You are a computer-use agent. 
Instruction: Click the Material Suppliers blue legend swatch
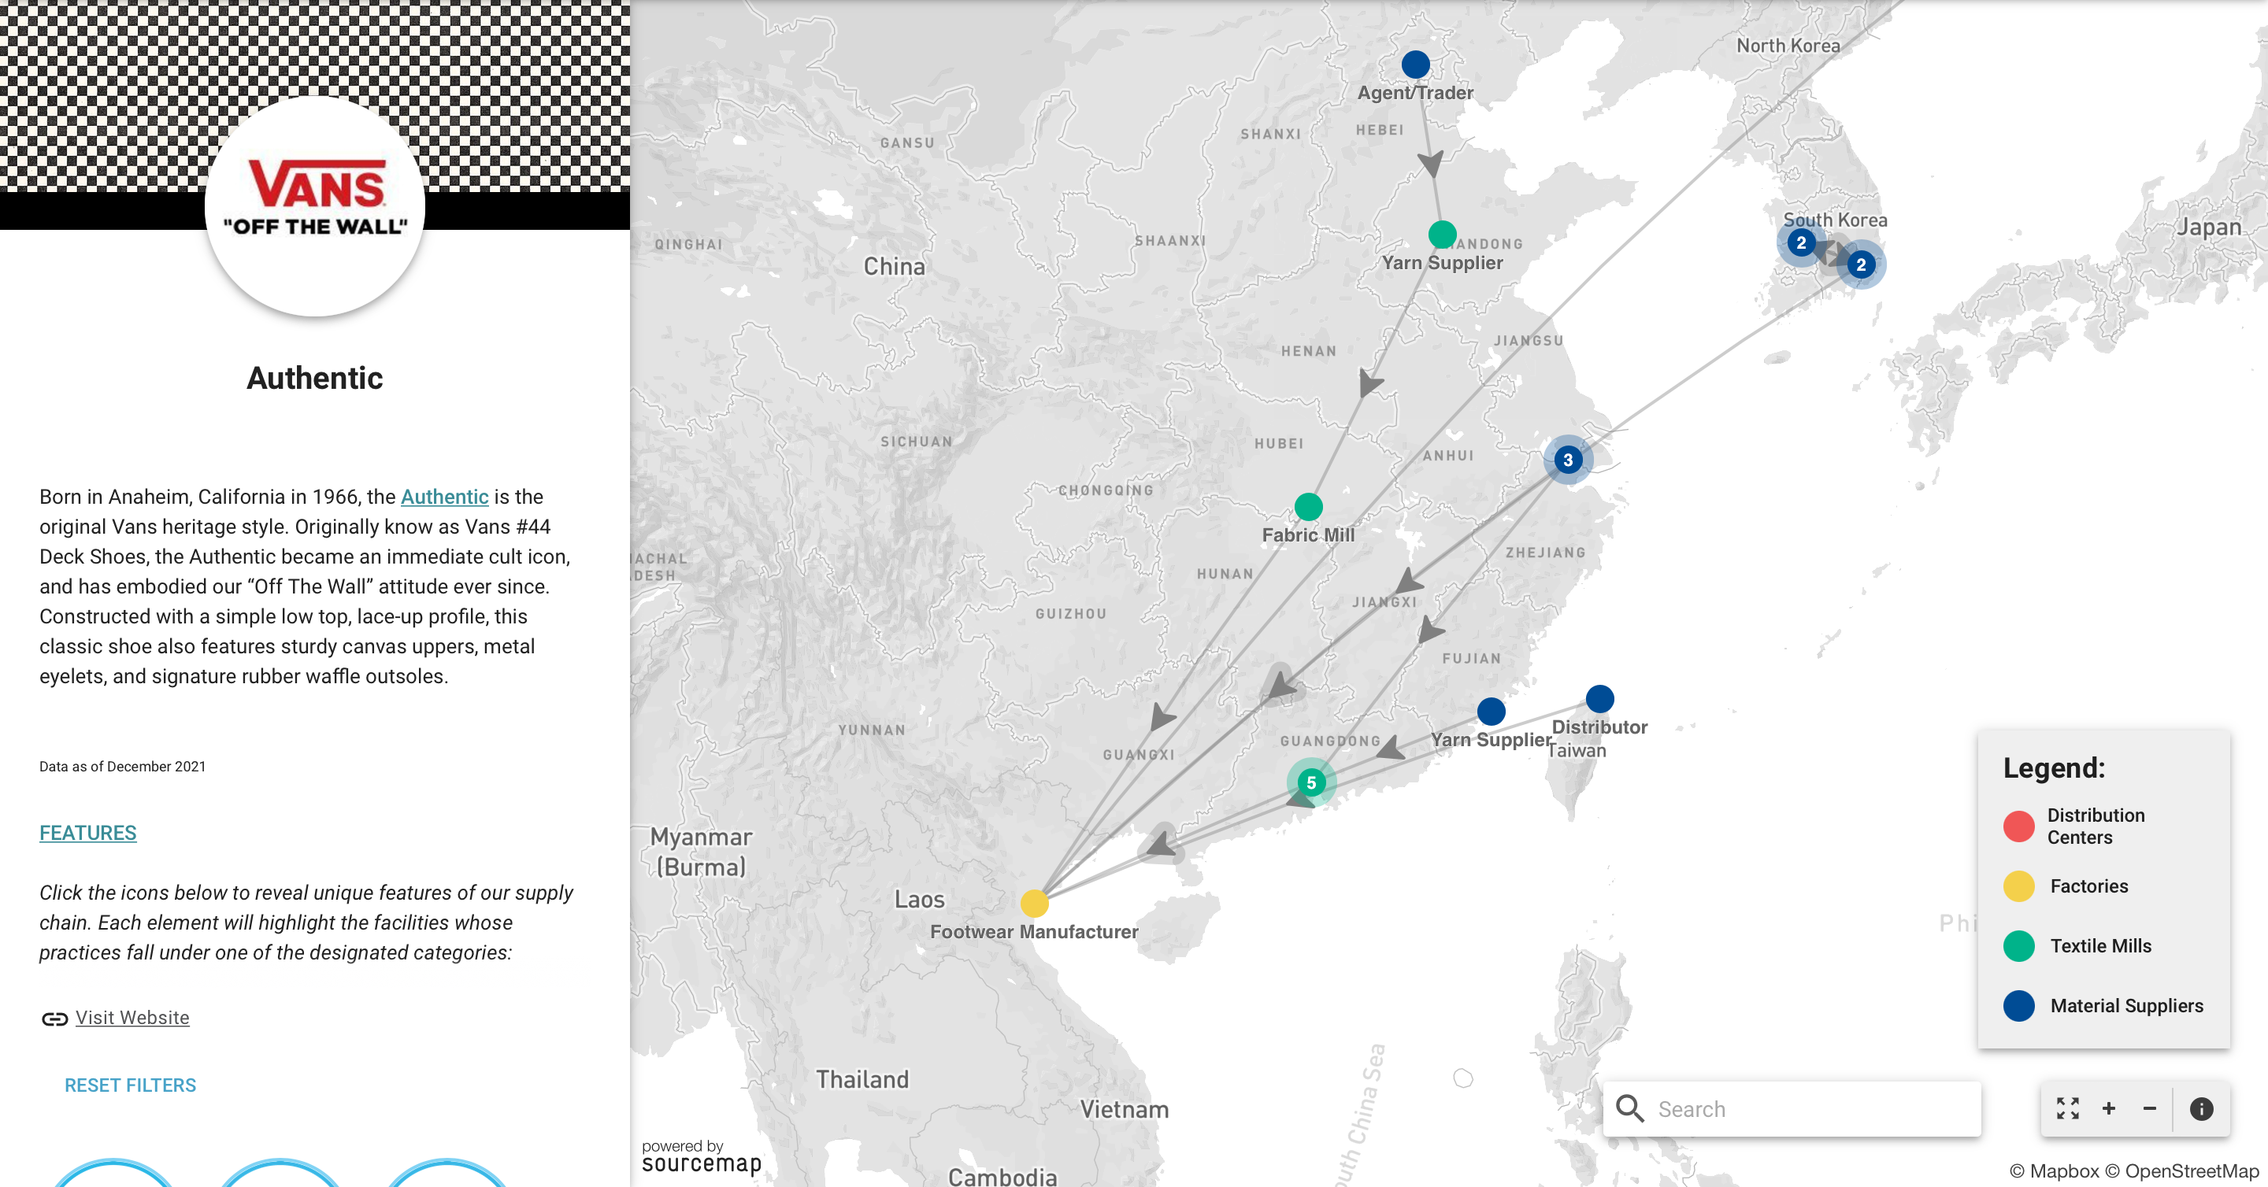pyautogui.click(x=2019, y=1006)
